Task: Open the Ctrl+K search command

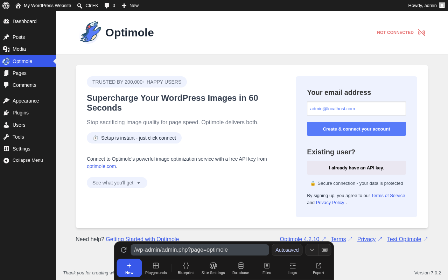Action: [x=87, y=6]
